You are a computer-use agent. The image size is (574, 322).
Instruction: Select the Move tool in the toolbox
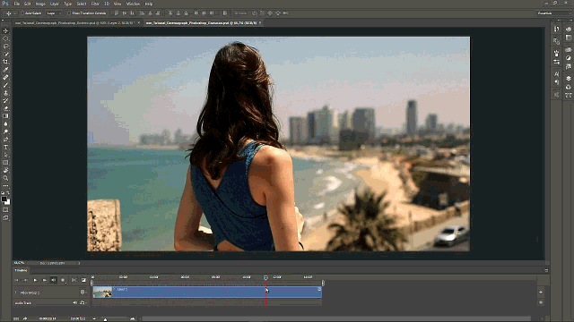pos(5,30)
